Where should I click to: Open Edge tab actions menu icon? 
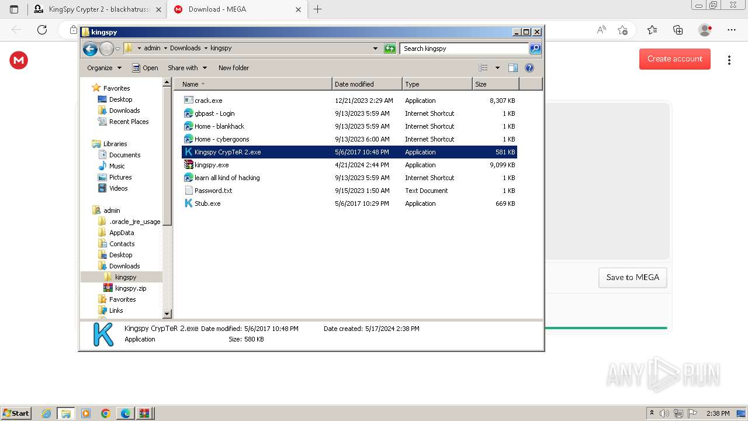14,9
